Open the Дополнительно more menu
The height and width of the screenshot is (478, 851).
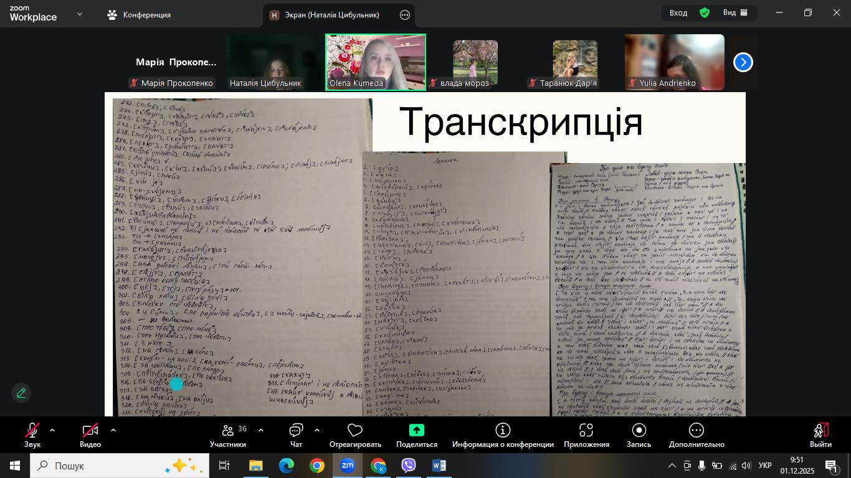pyautogui.click(x=696, y=434)
